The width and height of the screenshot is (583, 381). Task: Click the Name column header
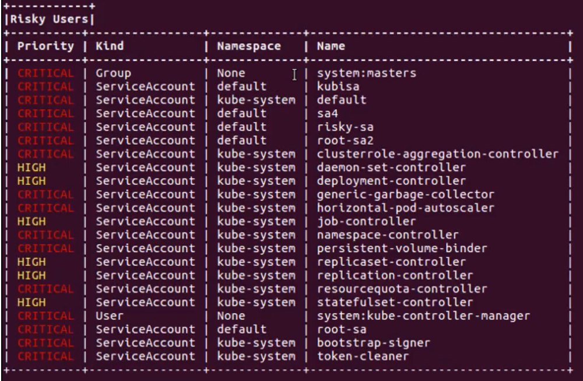click(331, 46)
